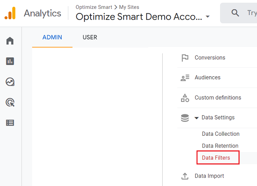Image resolution: width=257 pixels, height=186 pixels.
Task: Open the Advertising cursor-target icon
Action: (10, 102)
